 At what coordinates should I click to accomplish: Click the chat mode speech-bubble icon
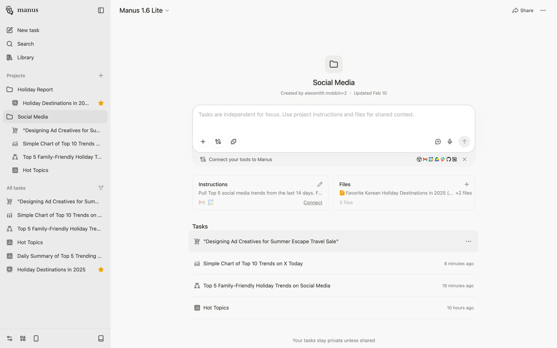click(x=438, y=142)
